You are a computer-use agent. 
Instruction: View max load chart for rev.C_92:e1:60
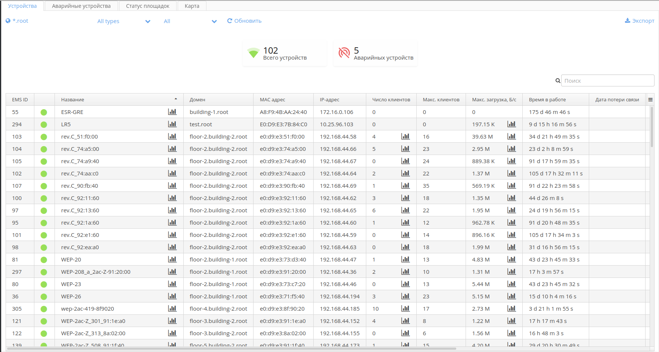click(x=512, y=235)
